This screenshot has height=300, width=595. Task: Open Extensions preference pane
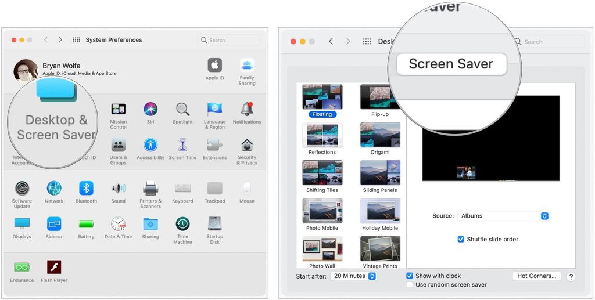click(x=215, y=144)
